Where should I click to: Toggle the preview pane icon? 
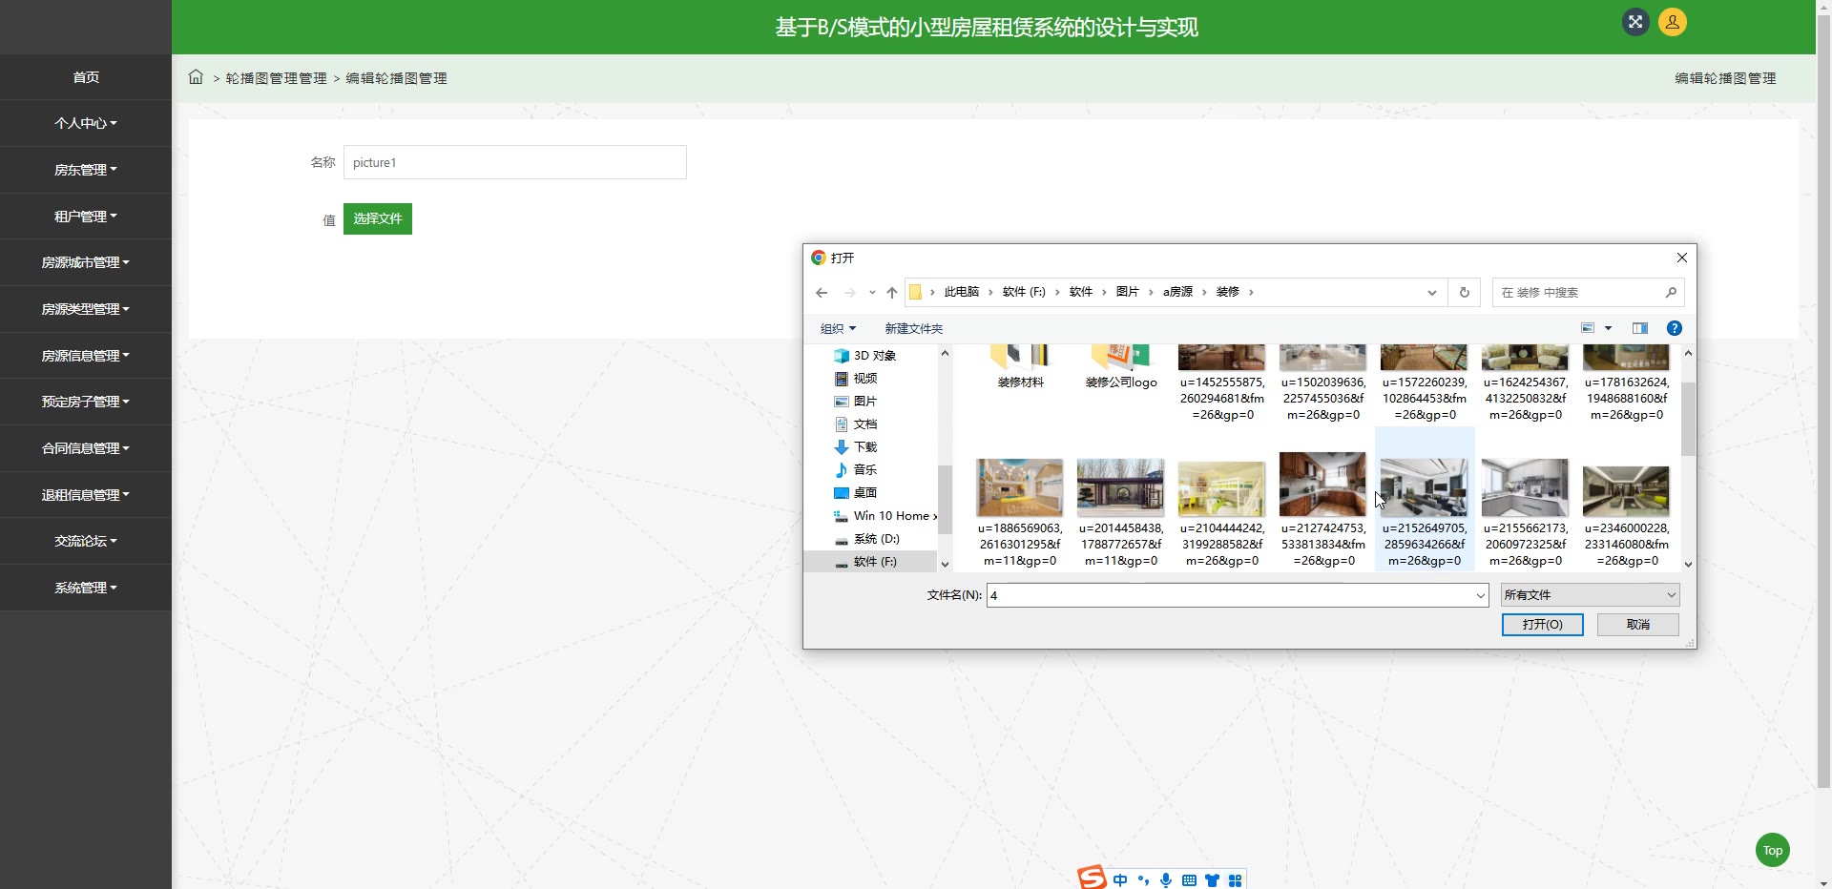click(1640, 328)
